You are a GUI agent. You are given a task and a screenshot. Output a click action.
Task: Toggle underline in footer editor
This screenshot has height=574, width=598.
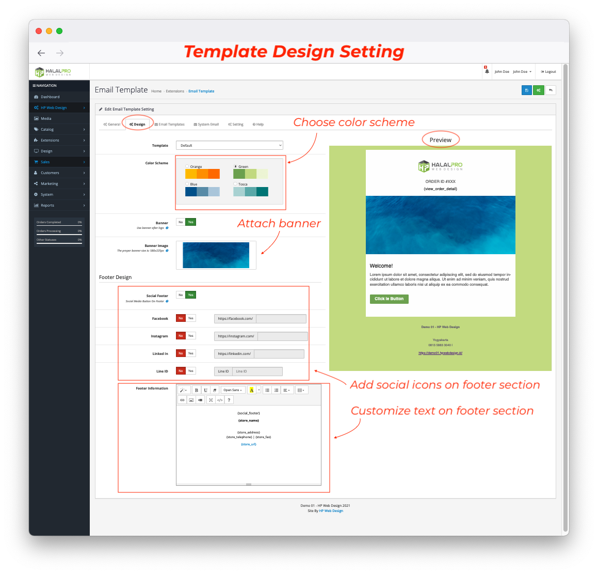point(205,390)
